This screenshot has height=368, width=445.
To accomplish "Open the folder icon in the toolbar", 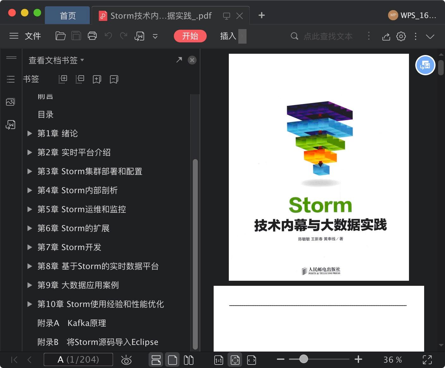I will [x=60, y=36].
